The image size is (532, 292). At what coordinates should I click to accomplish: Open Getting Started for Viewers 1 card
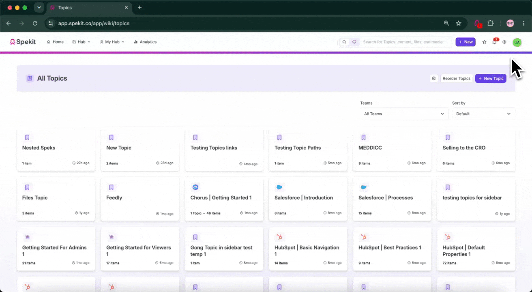pyautogui.click(x=140, y=249)
